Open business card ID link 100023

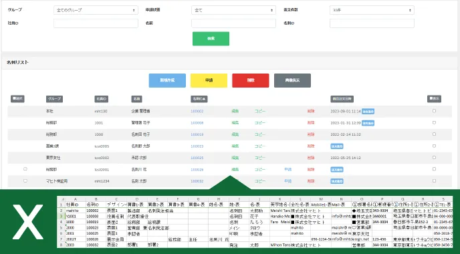pyautogui.click(x=197, y=146)
